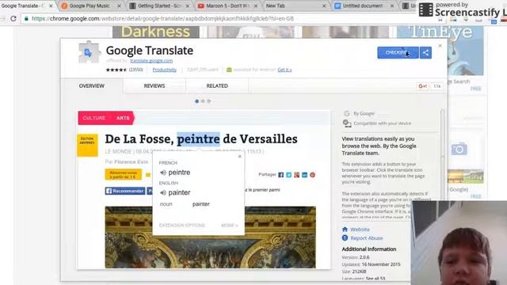This screenshot has height=285, width=507.
Task: Switch to the Getting Started browser tab
Action: point(159,6)
